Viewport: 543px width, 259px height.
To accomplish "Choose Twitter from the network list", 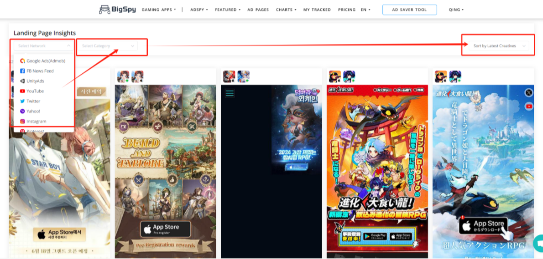I will (x=33, y=101).
